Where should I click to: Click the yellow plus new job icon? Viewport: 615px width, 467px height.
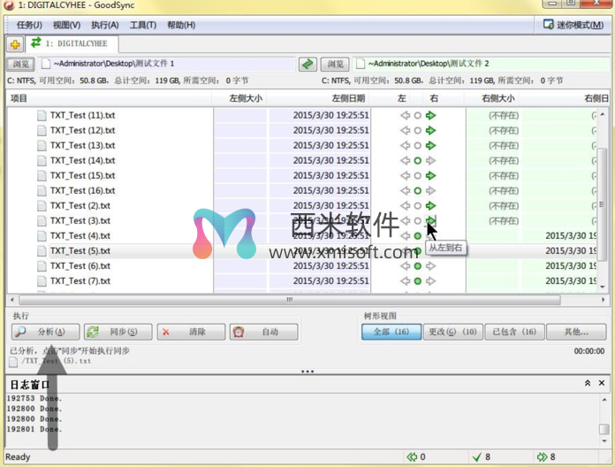click(16, 43)
